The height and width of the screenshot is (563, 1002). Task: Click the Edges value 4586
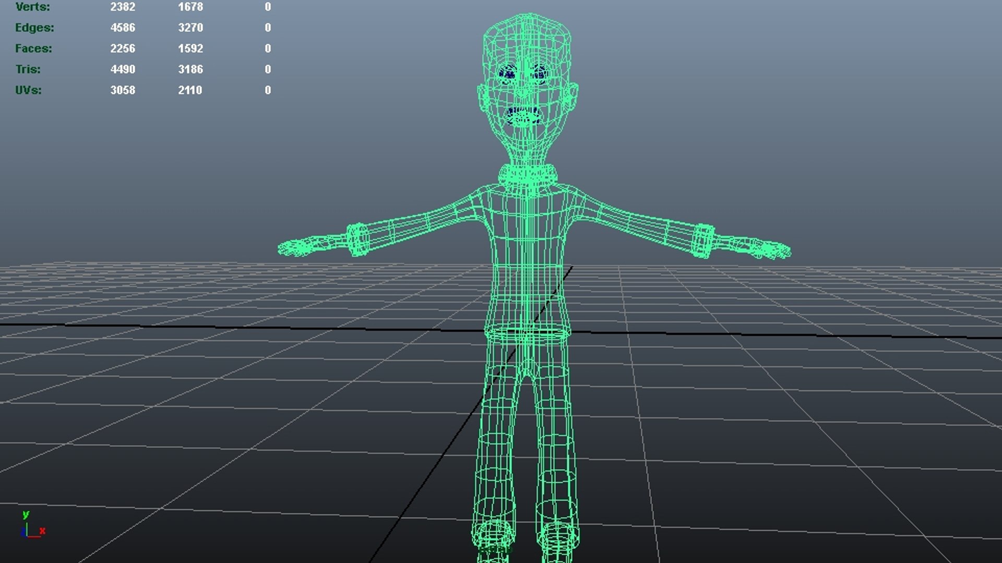tap(123, 28)
